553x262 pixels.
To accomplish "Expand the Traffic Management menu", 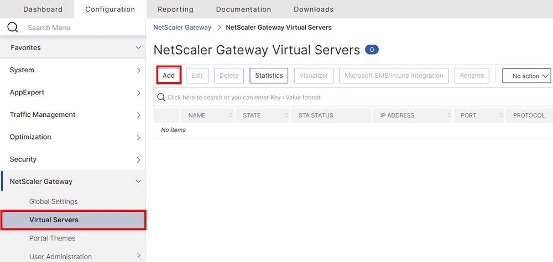I will click(x=139, y=115).
